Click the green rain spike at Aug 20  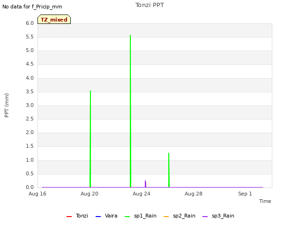coord(90,139)
